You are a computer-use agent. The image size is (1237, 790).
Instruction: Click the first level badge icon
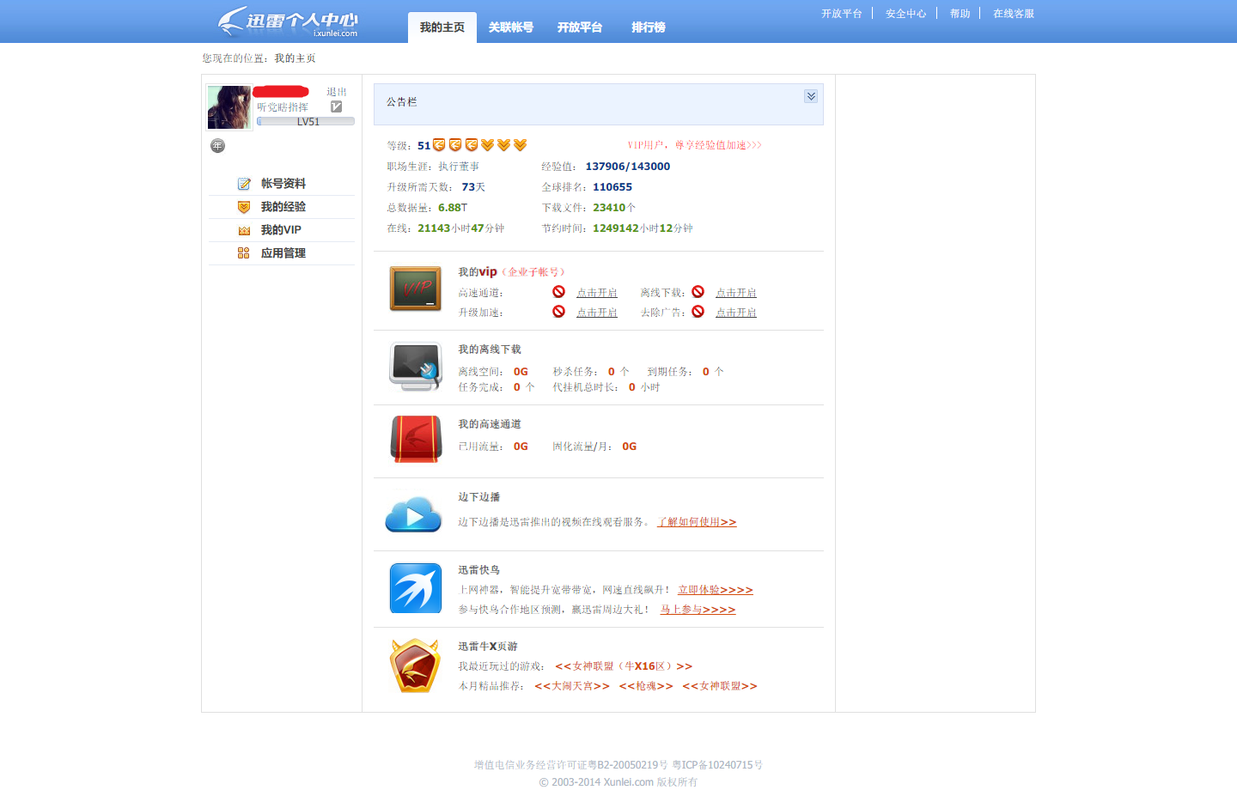coord(439,145)
